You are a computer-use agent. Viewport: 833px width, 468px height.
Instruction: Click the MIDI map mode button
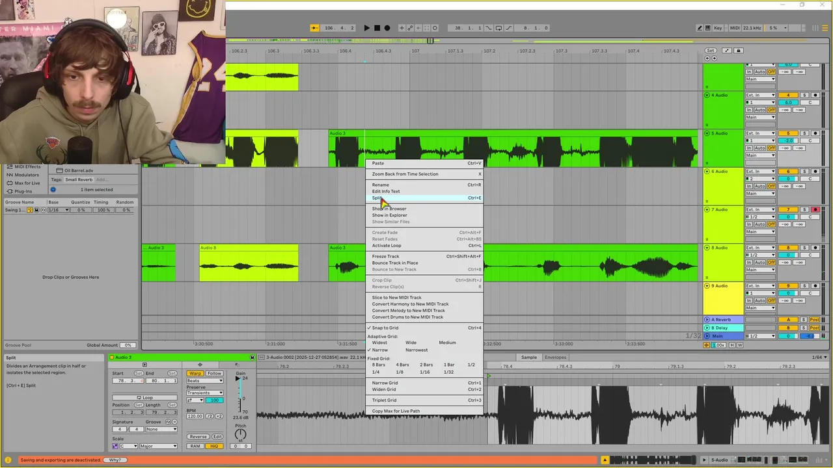tap(735, 28)
